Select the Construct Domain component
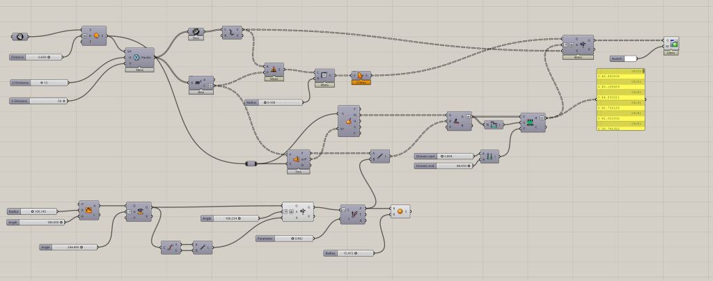Screen dimensions: 713x281 (x=490, y=156)
